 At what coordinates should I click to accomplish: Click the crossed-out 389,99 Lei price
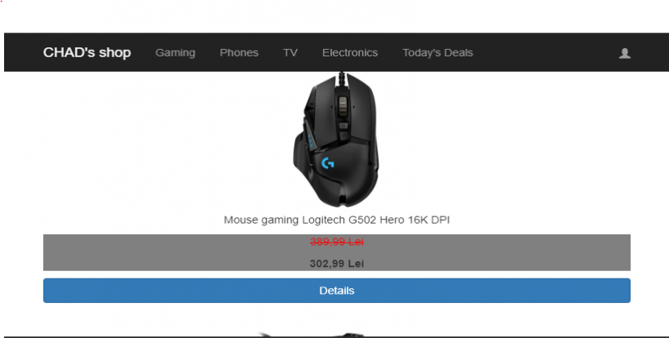(337, 242)
